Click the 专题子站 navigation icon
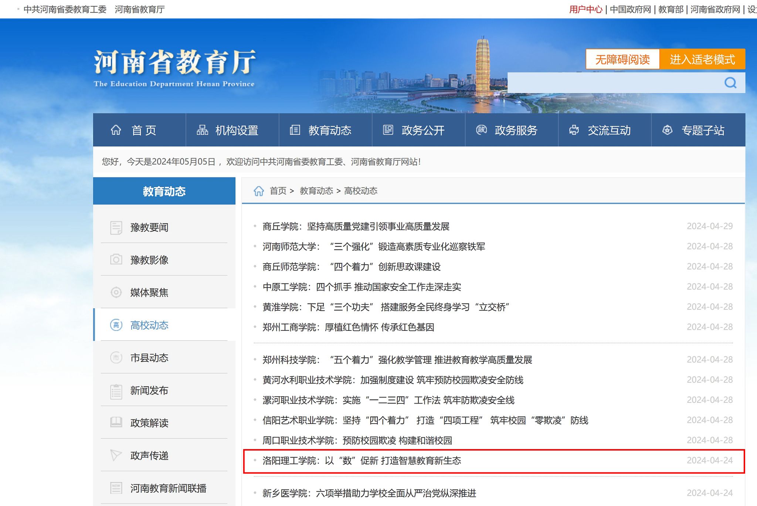This screenshot has width=757, height=506. pyautogui.click(x=667, y=130)
